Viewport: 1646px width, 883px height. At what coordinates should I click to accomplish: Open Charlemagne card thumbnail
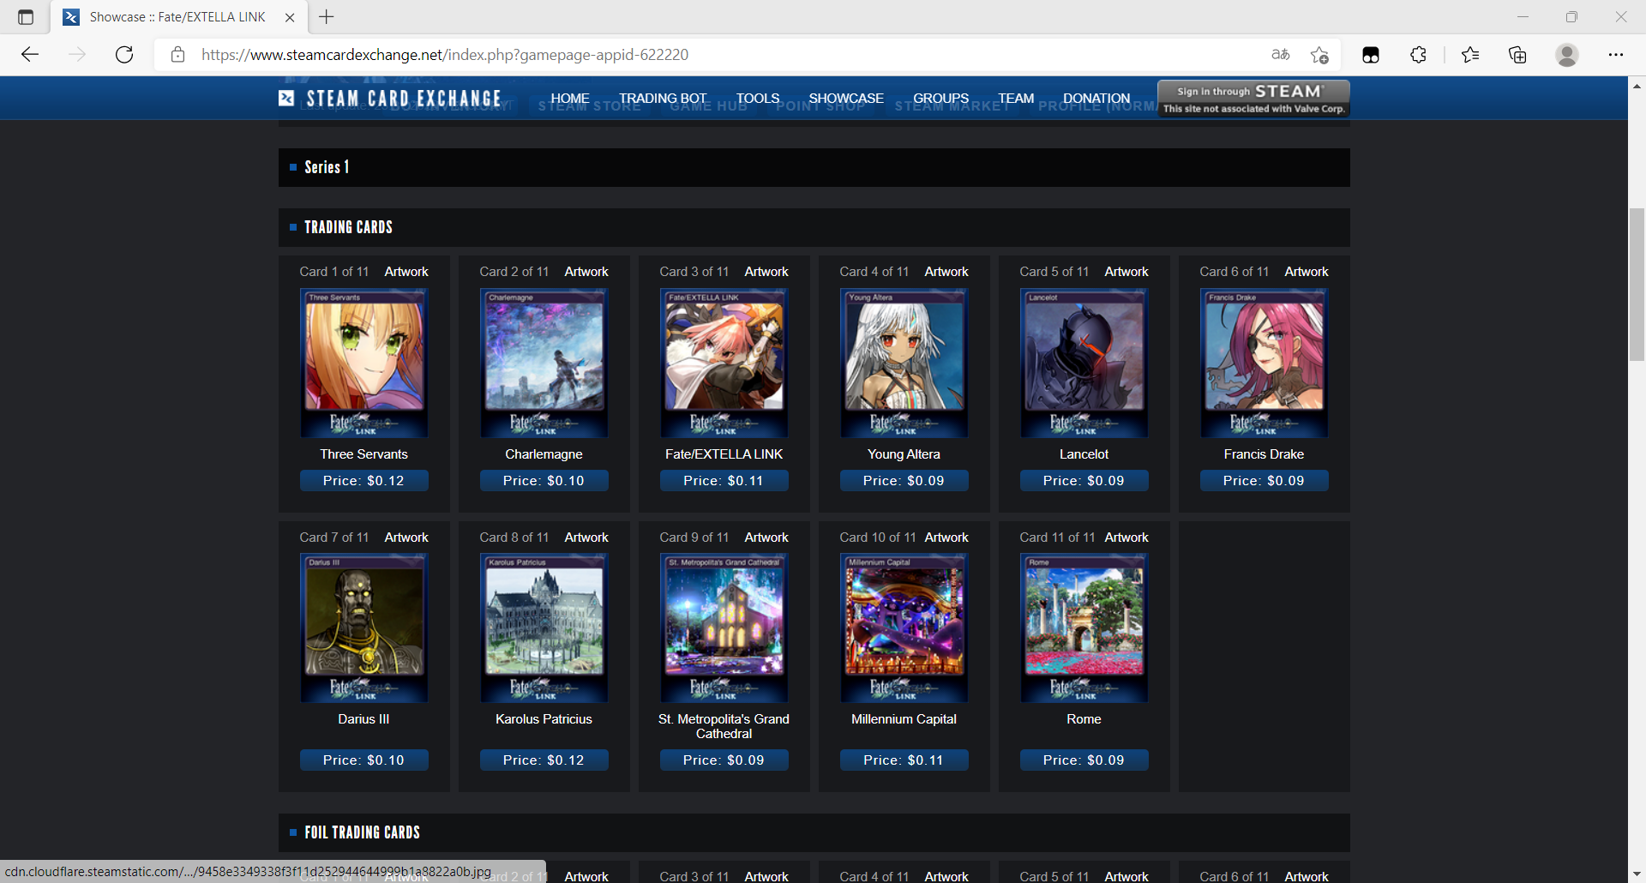point(544,363)
